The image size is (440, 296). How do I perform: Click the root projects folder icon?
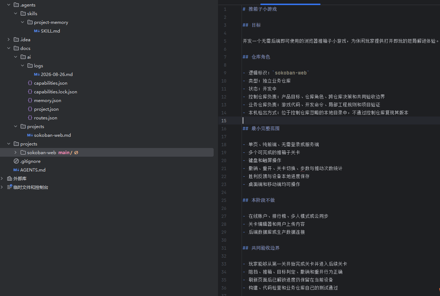pyautogui.click(x=16, y=144)
